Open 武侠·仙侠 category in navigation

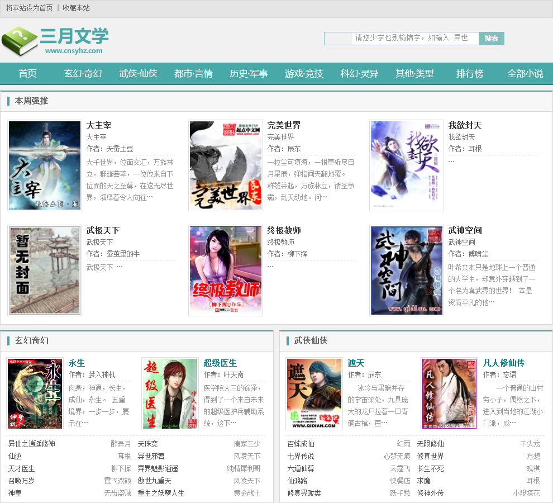point(139,73)
